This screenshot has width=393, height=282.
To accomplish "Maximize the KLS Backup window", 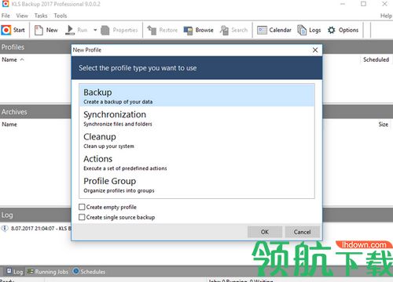I will (363, 4).
